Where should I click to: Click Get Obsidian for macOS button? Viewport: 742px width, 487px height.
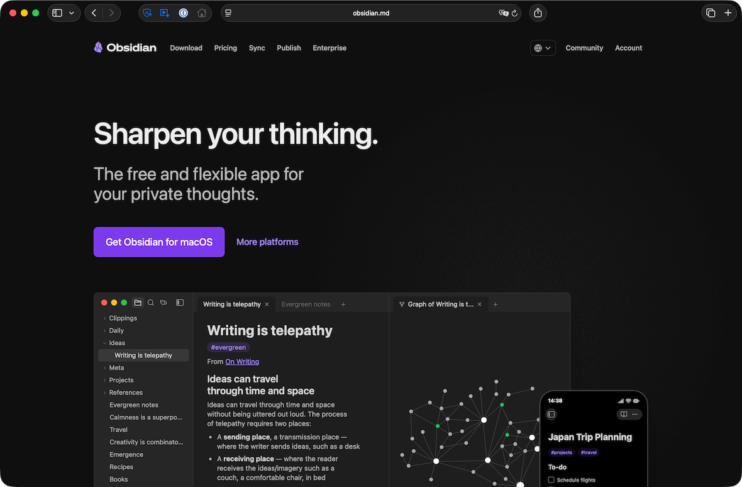tap(159, 242)
